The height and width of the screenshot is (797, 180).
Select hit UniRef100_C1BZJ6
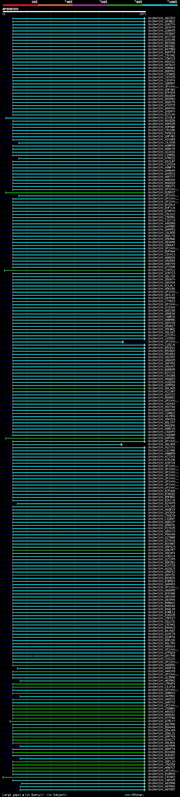point(161,345)
